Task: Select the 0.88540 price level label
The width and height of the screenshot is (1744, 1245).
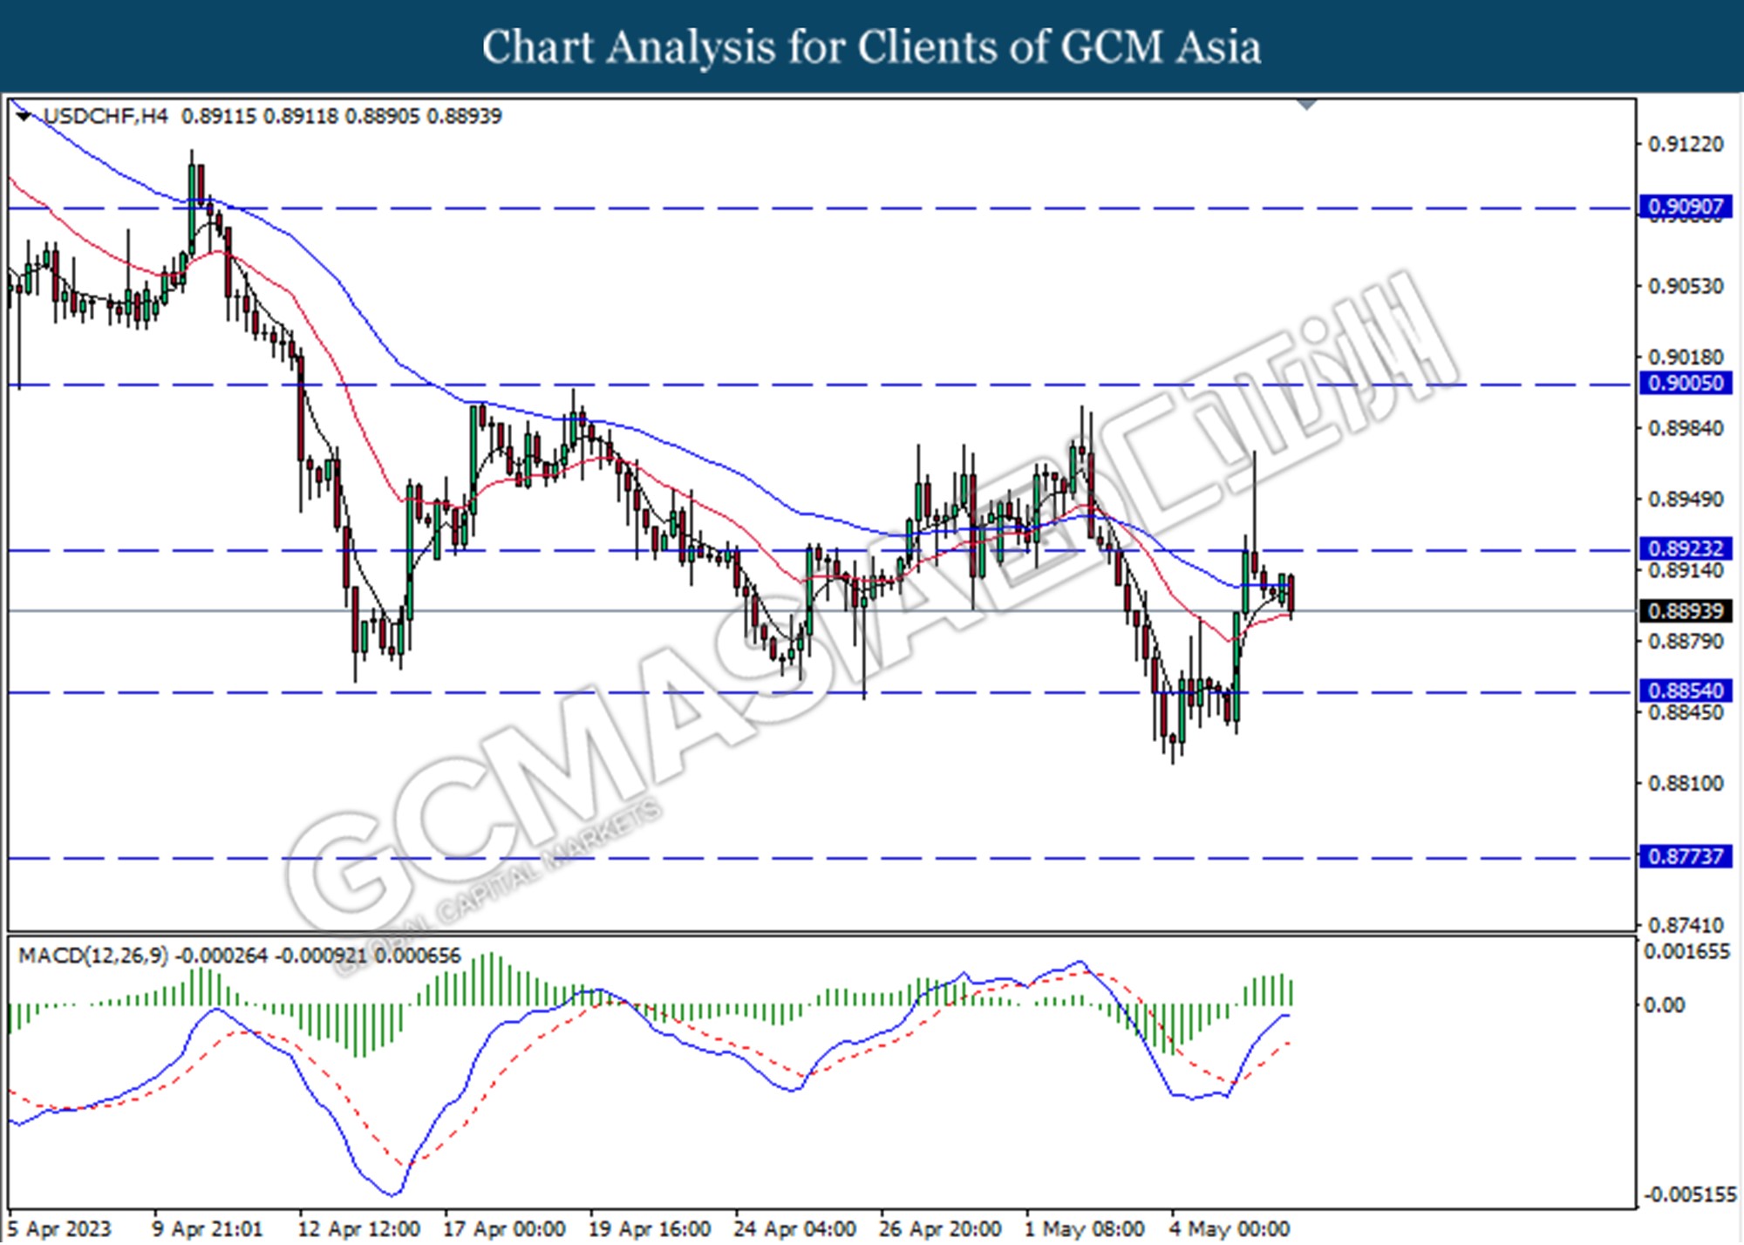Action: pos(1685,691)
